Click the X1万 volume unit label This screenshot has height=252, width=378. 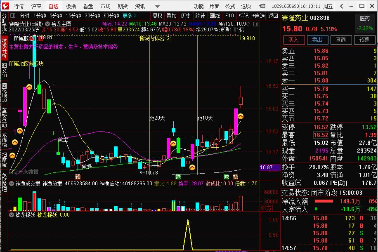pyautogui.click(x=266, y=208)
